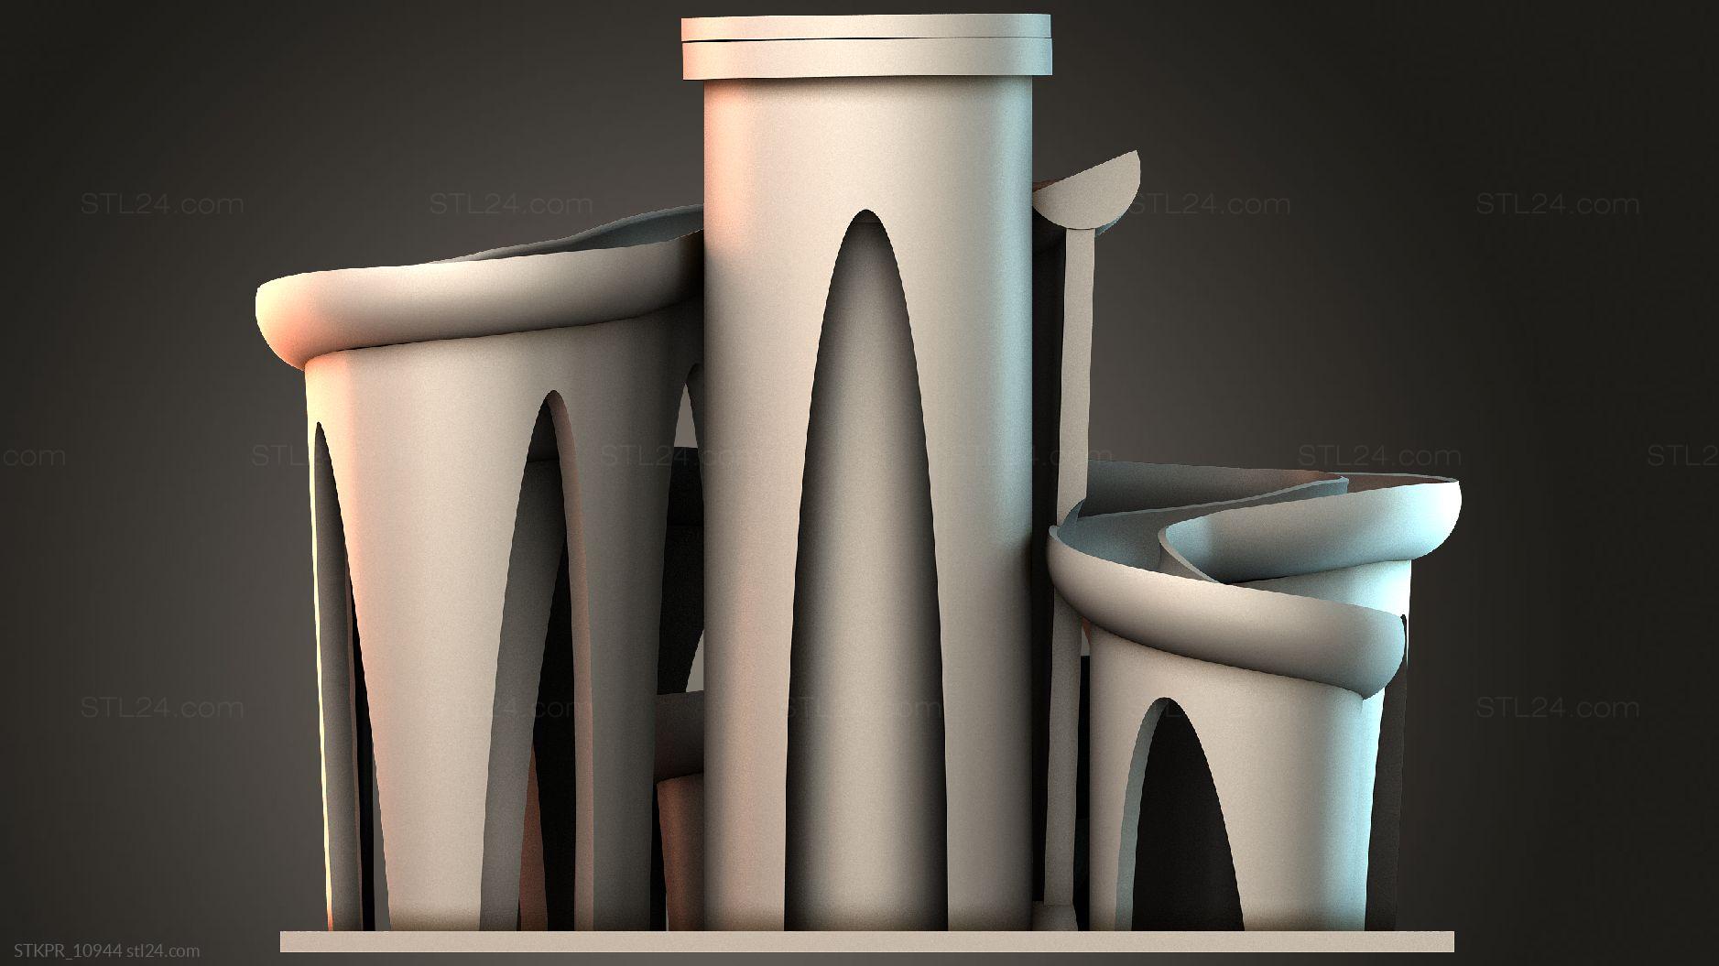Select the flat base plate under the model
Screen dimensions: 1719x966
(x=866, y=942)
